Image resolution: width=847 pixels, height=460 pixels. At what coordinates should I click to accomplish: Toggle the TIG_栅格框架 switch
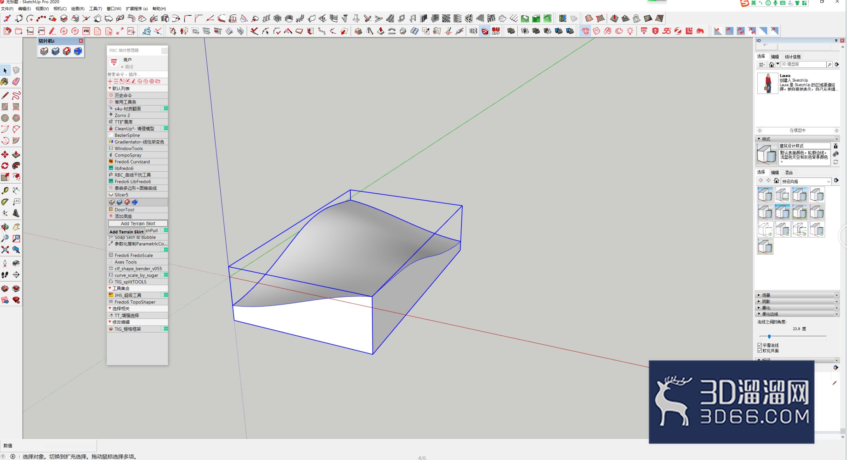click(x=164, y=329)
